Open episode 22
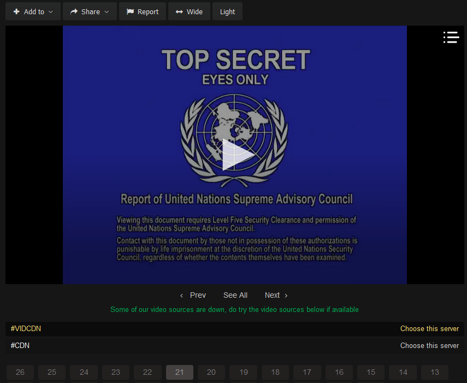Screen dimensions: 467x383 click(x=147, y=372)
